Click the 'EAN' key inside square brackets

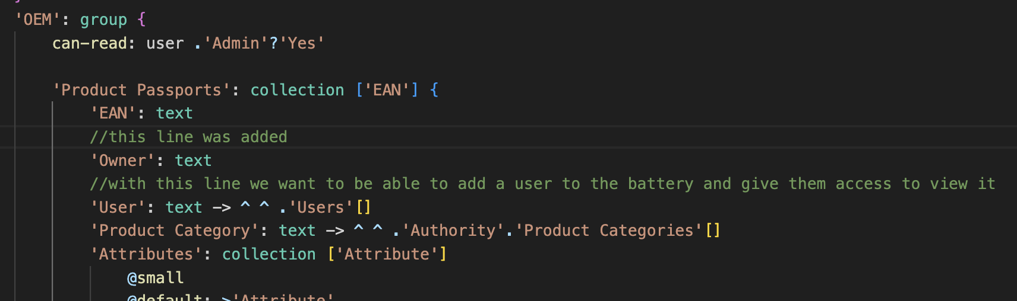(387, 90)
